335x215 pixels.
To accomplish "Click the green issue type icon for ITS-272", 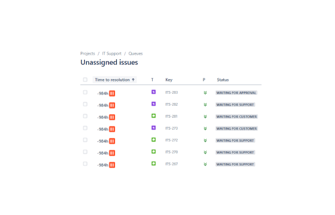I will [154, 140].
